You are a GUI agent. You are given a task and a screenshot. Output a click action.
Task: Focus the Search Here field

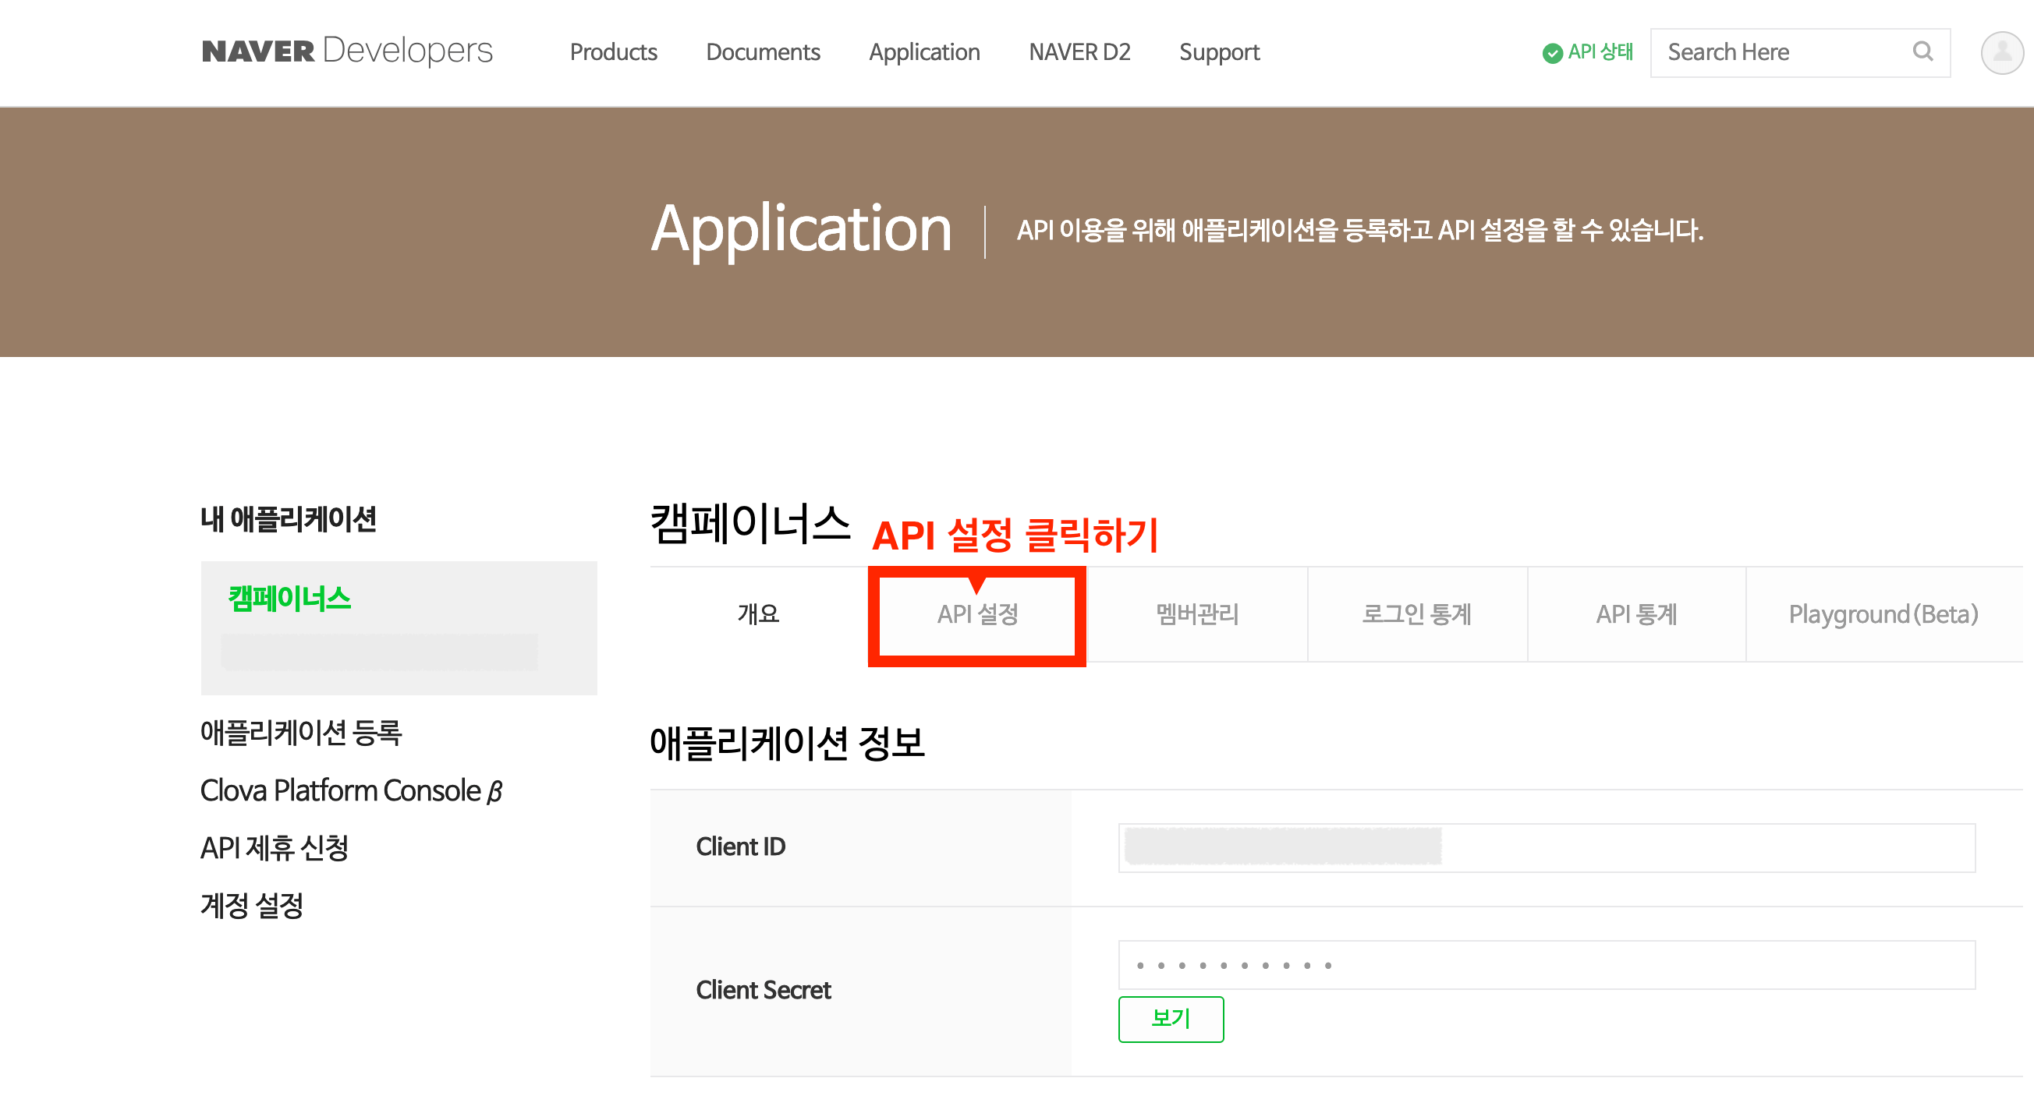tap(1800, 52)
